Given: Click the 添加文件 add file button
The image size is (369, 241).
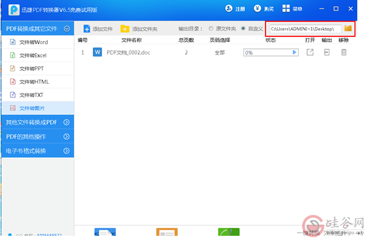Looking at the screenshot, I should tap(98, 29).
